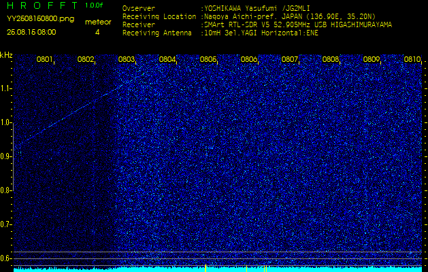The image size is (428, 272).
Task: Click the 0.6 kHz frequency label
Action: 5,258
